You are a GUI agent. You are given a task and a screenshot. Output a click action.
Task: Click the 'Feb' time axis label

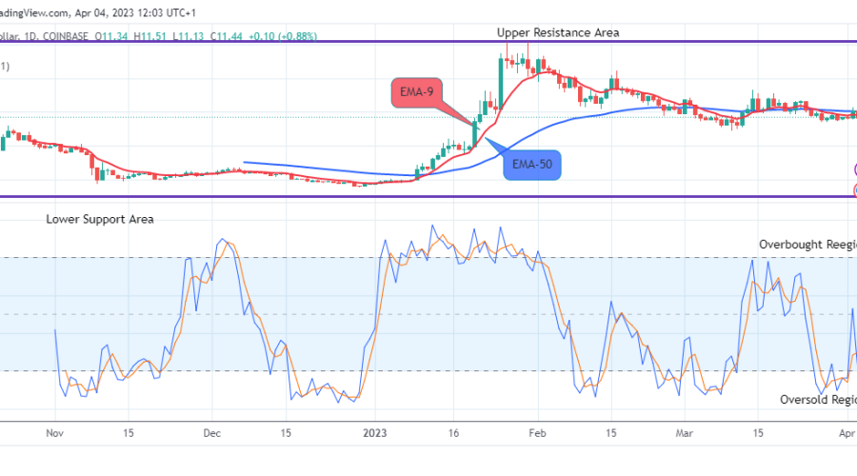(537, 433)
